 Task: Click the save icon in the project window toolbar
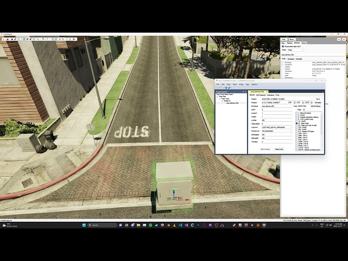click(226, 88)
